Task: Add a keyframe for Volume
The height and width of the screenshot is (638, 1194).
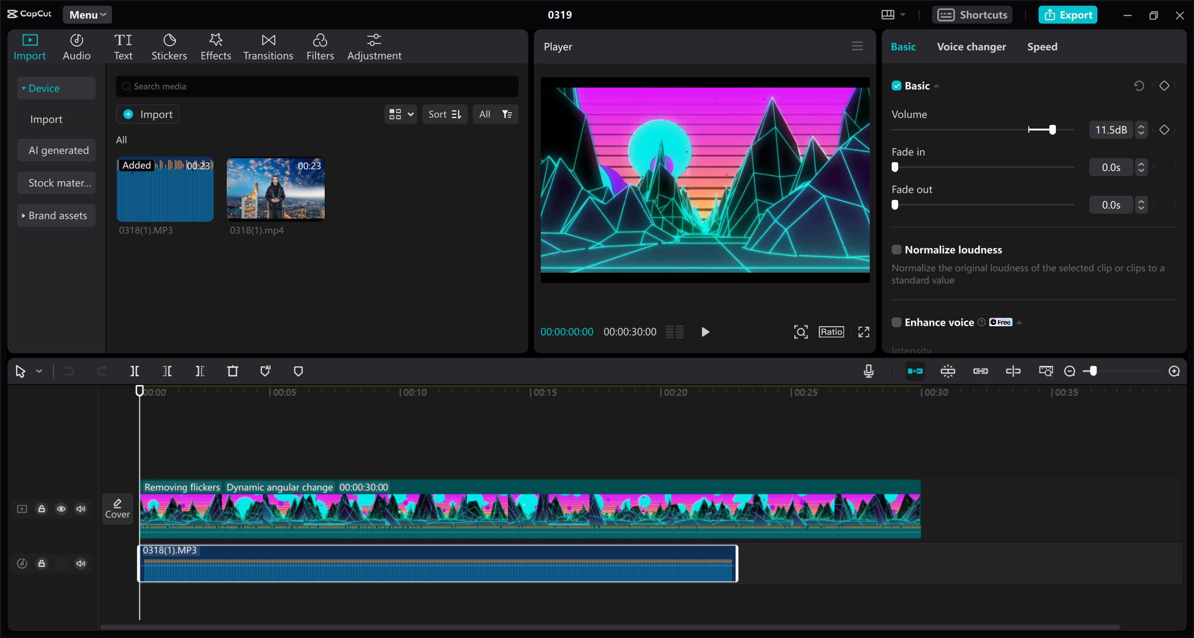Action: 1164,130
